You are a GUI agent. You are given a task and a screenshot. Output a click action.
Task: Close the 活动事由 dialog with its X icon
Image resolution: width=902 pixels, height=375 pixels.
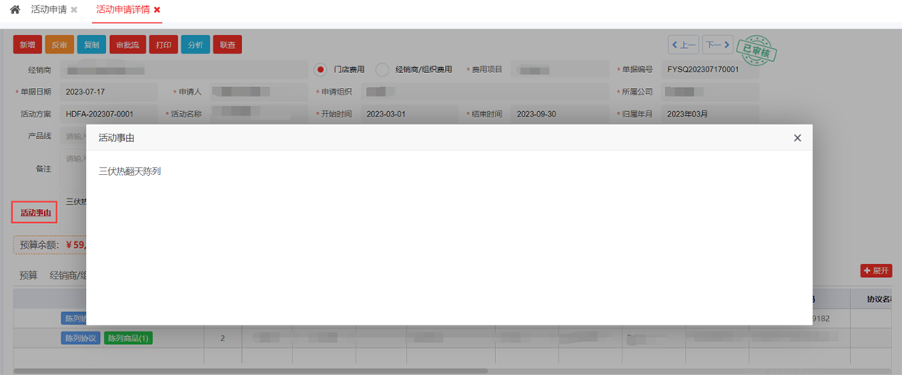pyautogui.click(x=798, y=138)
